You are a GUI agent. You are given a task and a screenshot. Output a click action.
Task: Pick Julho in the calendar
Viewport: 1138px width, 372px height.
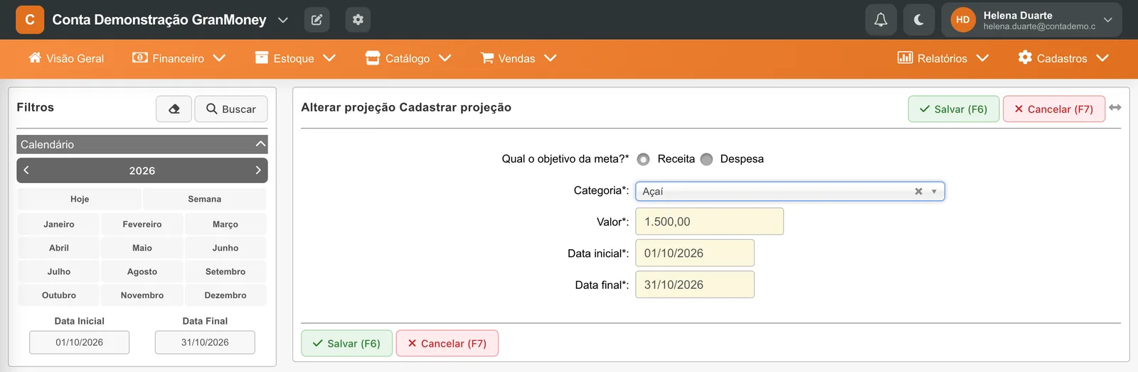point(59,272)
